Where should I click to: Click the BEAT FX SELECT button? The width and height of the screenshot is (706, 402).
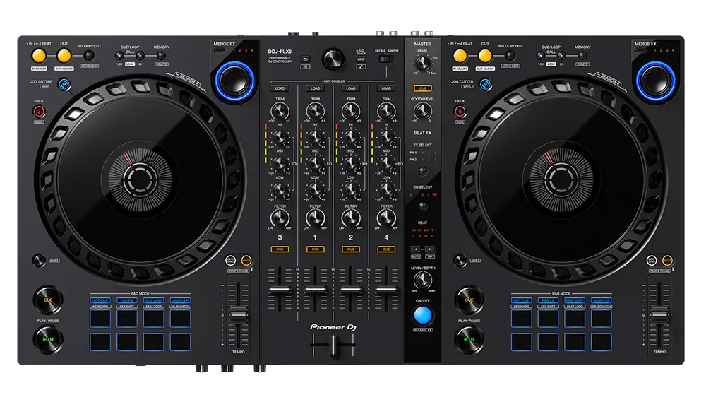tap(422, 171)
